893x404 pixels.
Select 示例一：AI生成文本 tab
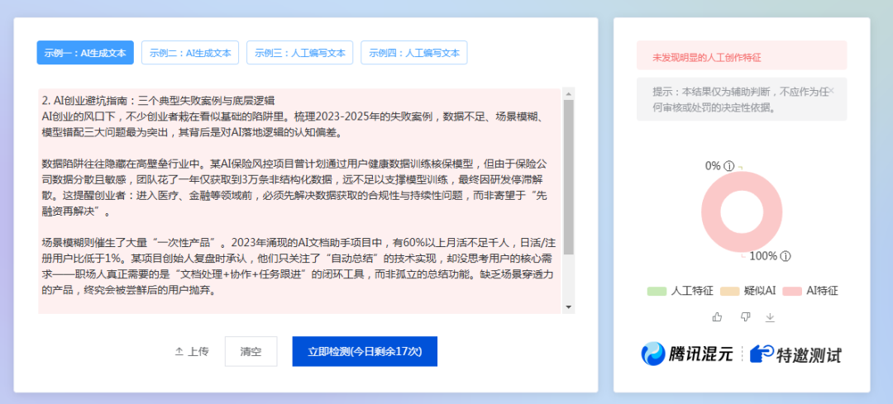point(85,53)
